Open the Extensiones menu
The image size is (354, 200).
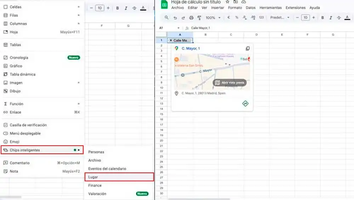point(295,8)
